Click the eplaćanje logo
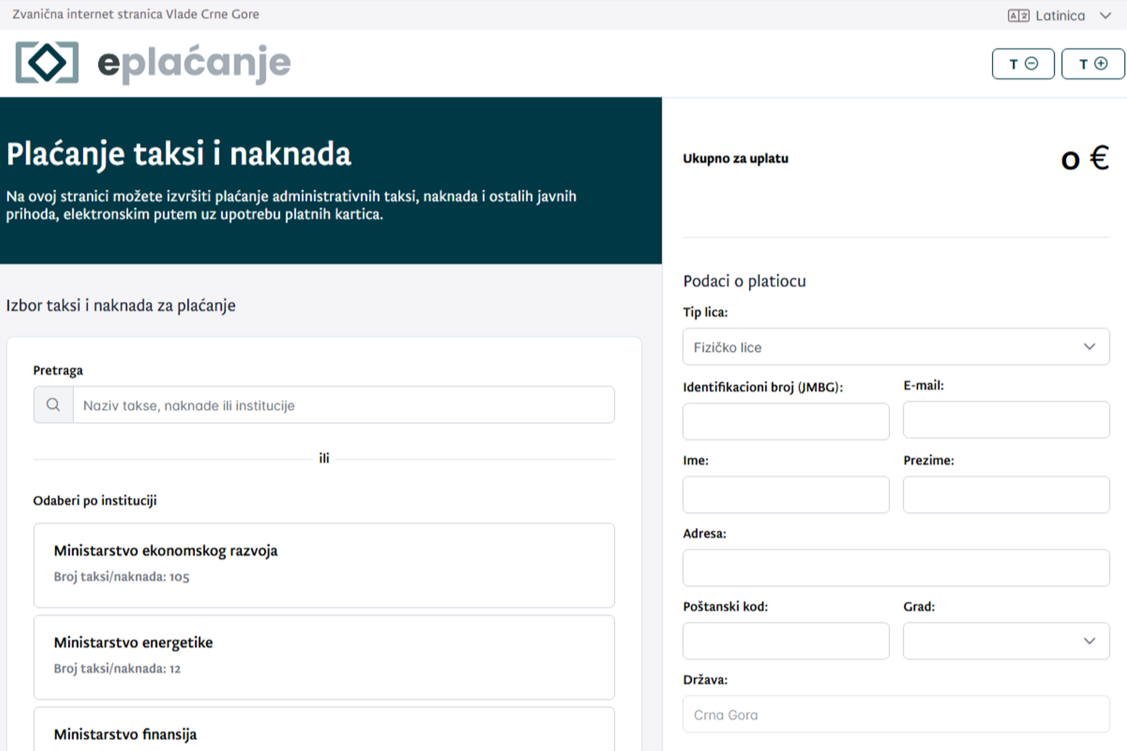 point(153,63)
